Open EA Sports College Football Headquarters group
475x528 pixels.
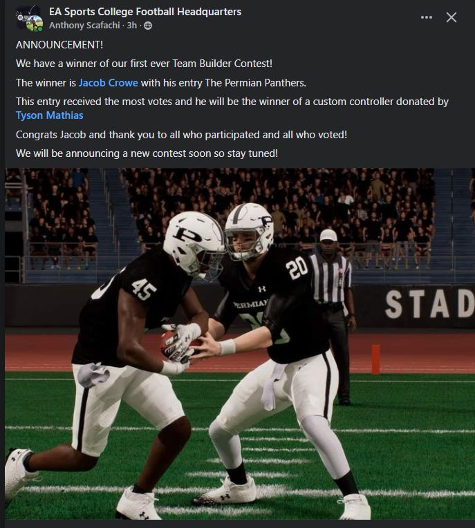pyautogui.click(x=145, y=12)
